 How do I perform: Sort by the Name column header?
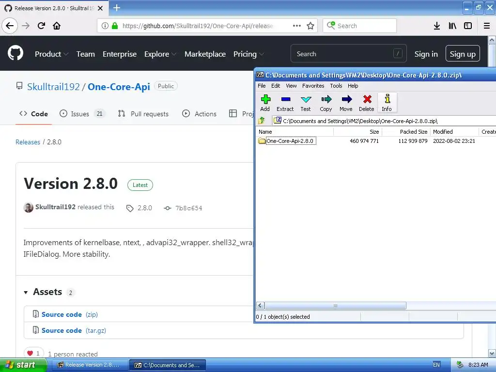coord(295,132)
